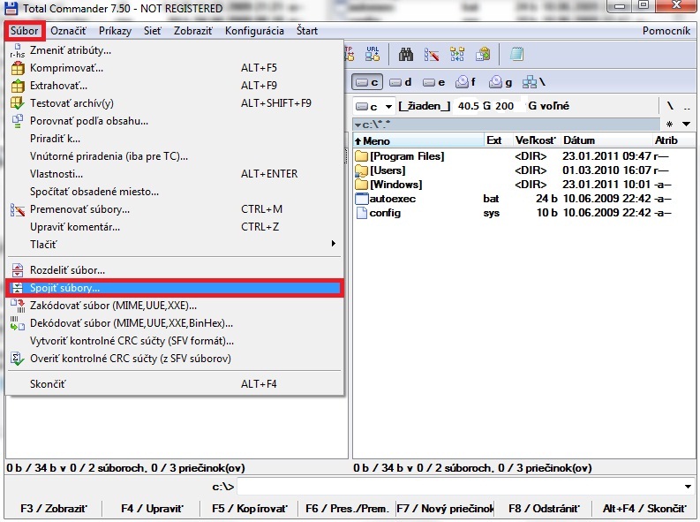Screen dimensions: 700x522
Task: Expand the Tlačiť submenu
Action: point(174,245)
